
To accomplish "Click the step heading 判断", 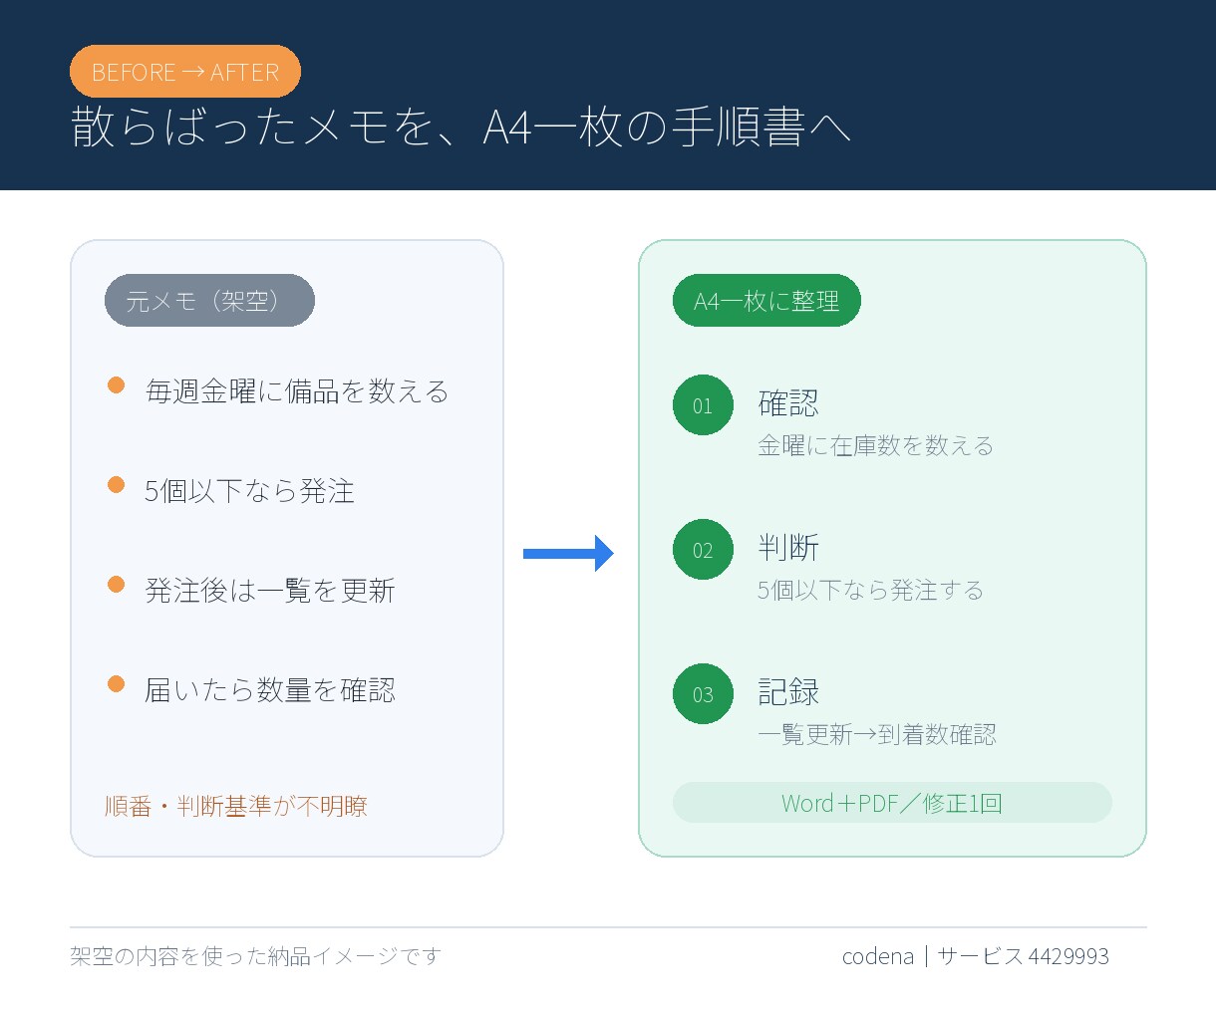I will coord(788,548).
